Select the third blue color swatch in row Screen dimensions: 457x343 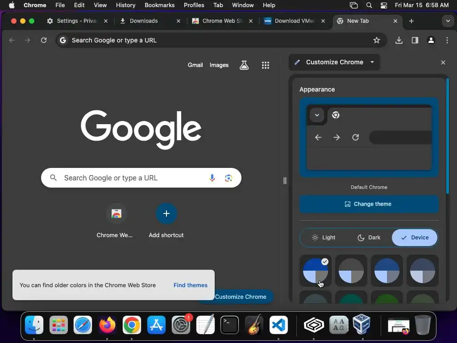(x=387, y=271)
